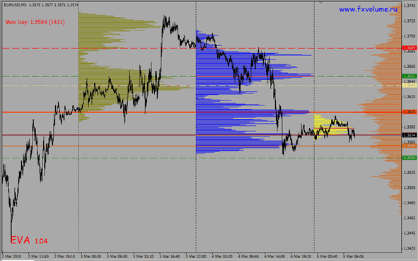Click the green 1.3545 price label

(x=410, y=158)
